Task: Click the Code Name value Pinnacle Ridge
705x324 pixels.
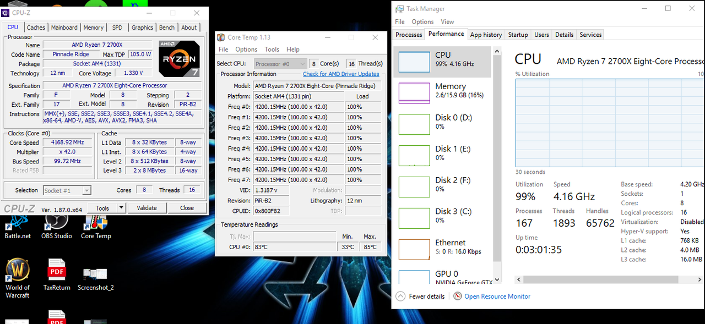Action: tap(70, 54)
